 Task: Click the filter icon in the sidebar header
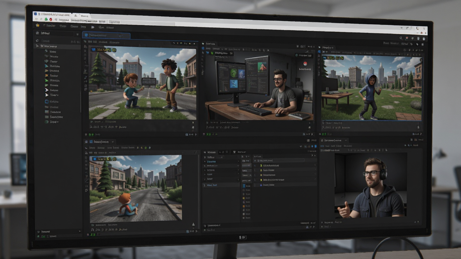pyautogui.click(x=77, y=34)
